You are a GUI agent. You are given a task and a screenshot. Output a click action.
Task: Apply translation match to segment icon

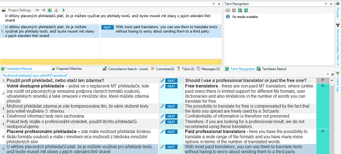[x=50, y=10]
